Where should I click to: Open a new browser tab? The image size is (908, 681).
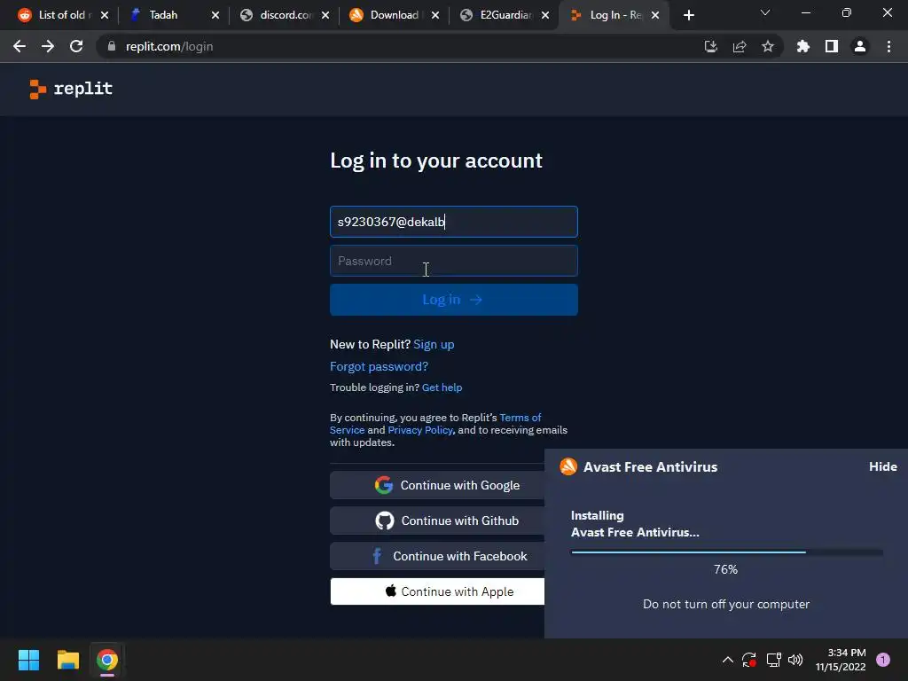click(x=688, y=15)
